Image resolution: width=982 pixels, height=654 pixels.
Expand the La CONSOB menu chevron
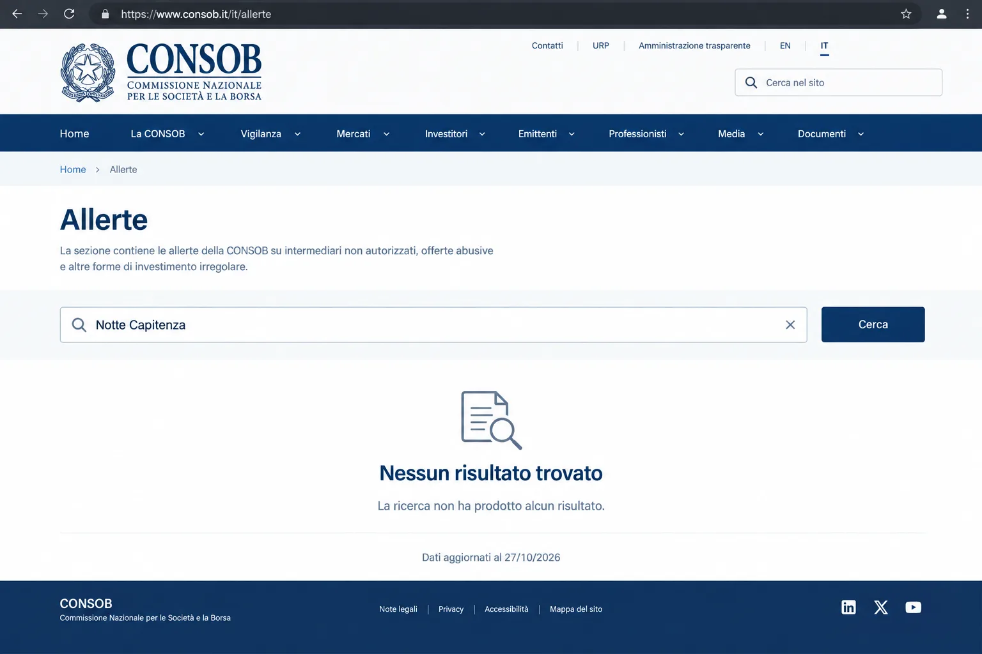(x=201, y=134)
